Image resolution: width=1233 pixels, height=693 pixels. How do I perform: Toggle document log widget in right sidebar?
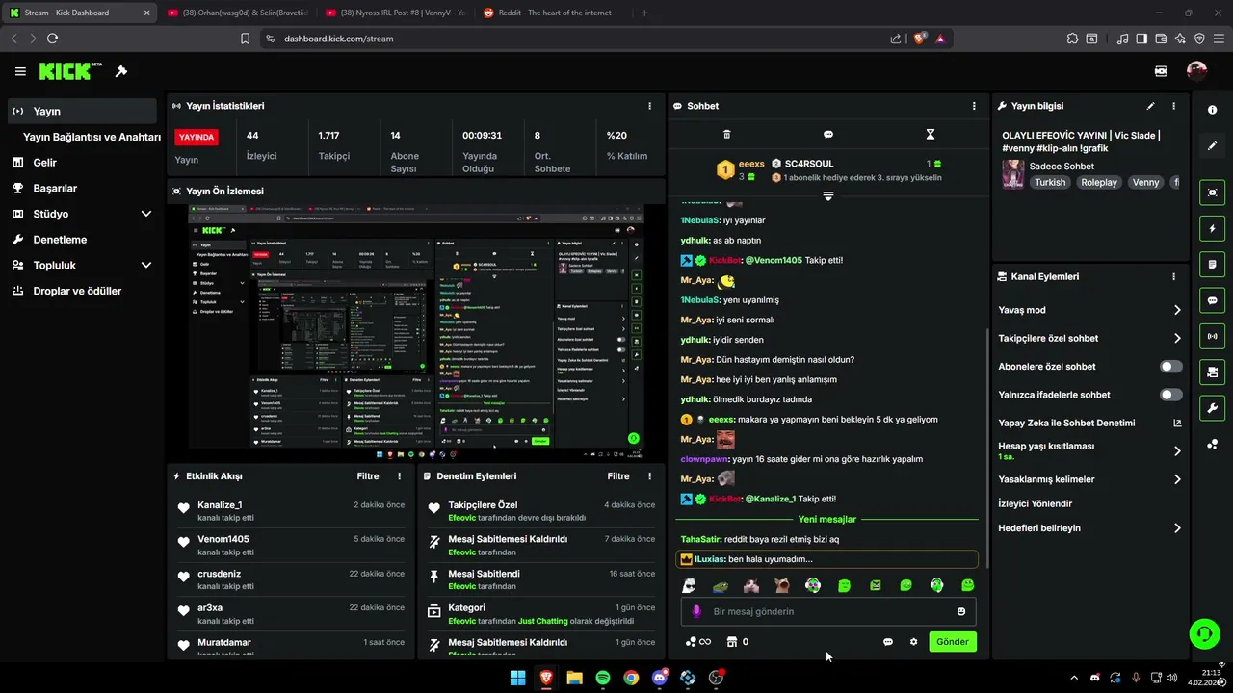point(1212,265)
